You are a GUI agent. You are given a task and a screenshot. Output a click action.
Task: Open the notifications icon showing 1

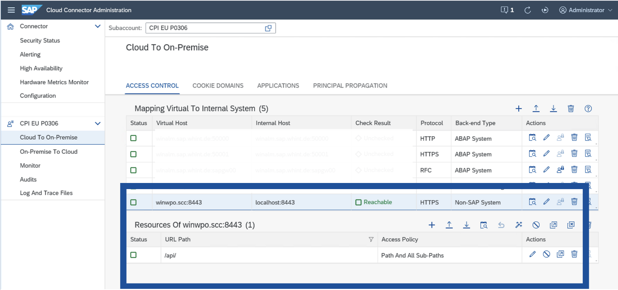click(507, 10)
